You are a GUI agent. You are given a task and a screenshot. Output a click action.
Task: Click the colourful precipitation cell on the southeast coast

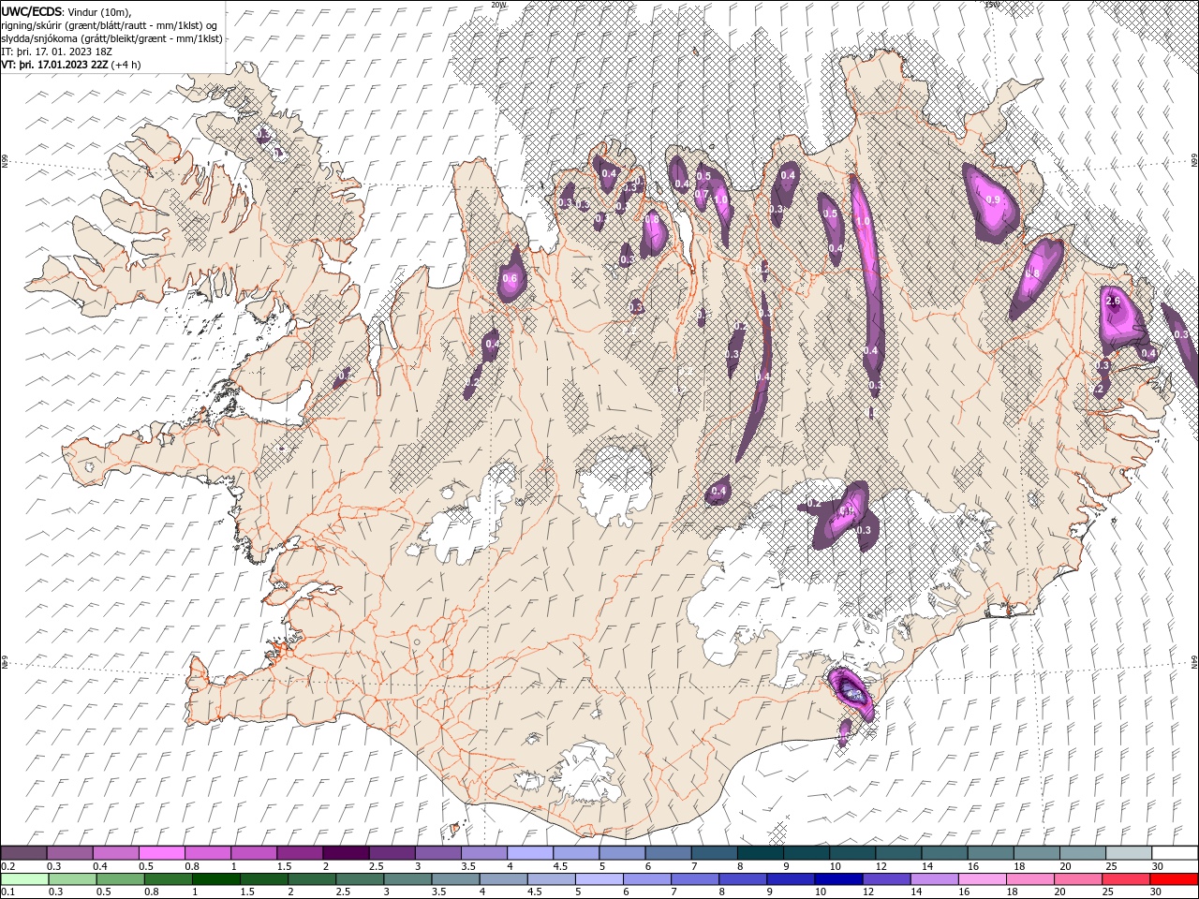pos(851,693)
